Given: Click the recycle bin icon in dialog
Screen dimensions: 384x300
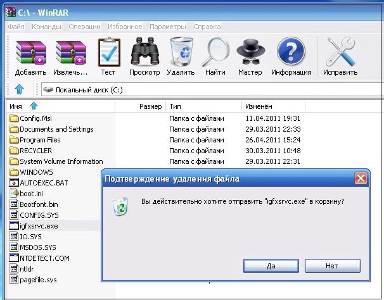Looking at the screenshot, I should [120, 206].
